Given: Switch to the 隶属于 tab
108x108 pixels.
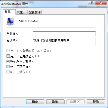Looking at the screenshot, I should [21, 12].
